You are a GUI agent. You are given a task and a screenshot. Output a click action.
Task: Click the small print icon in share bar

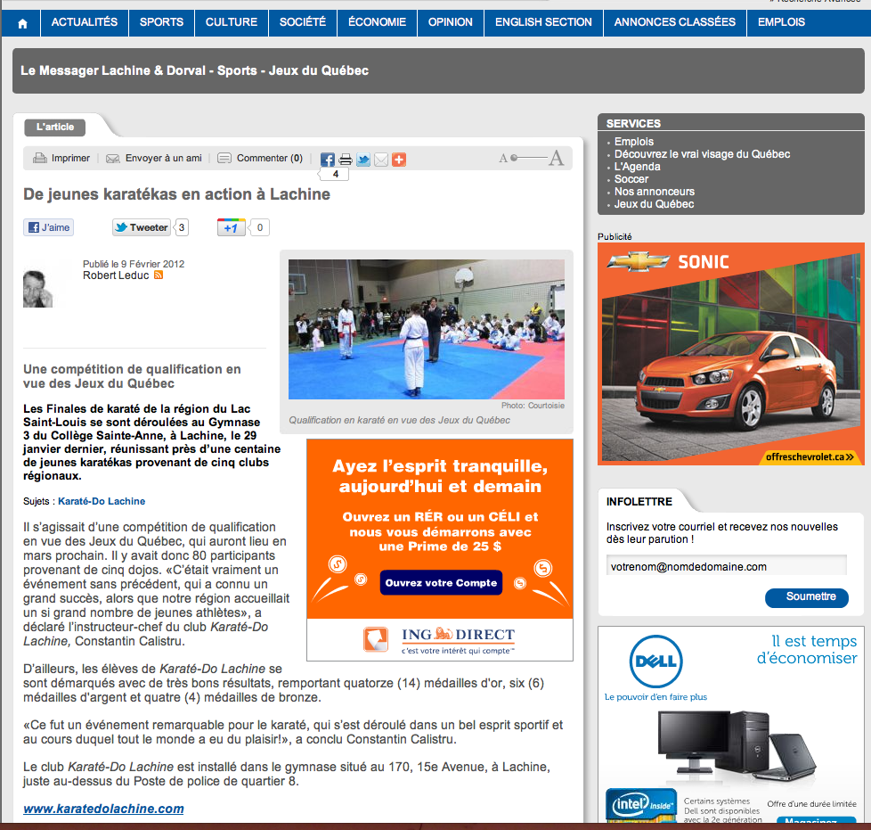click(x=346, y=160)
